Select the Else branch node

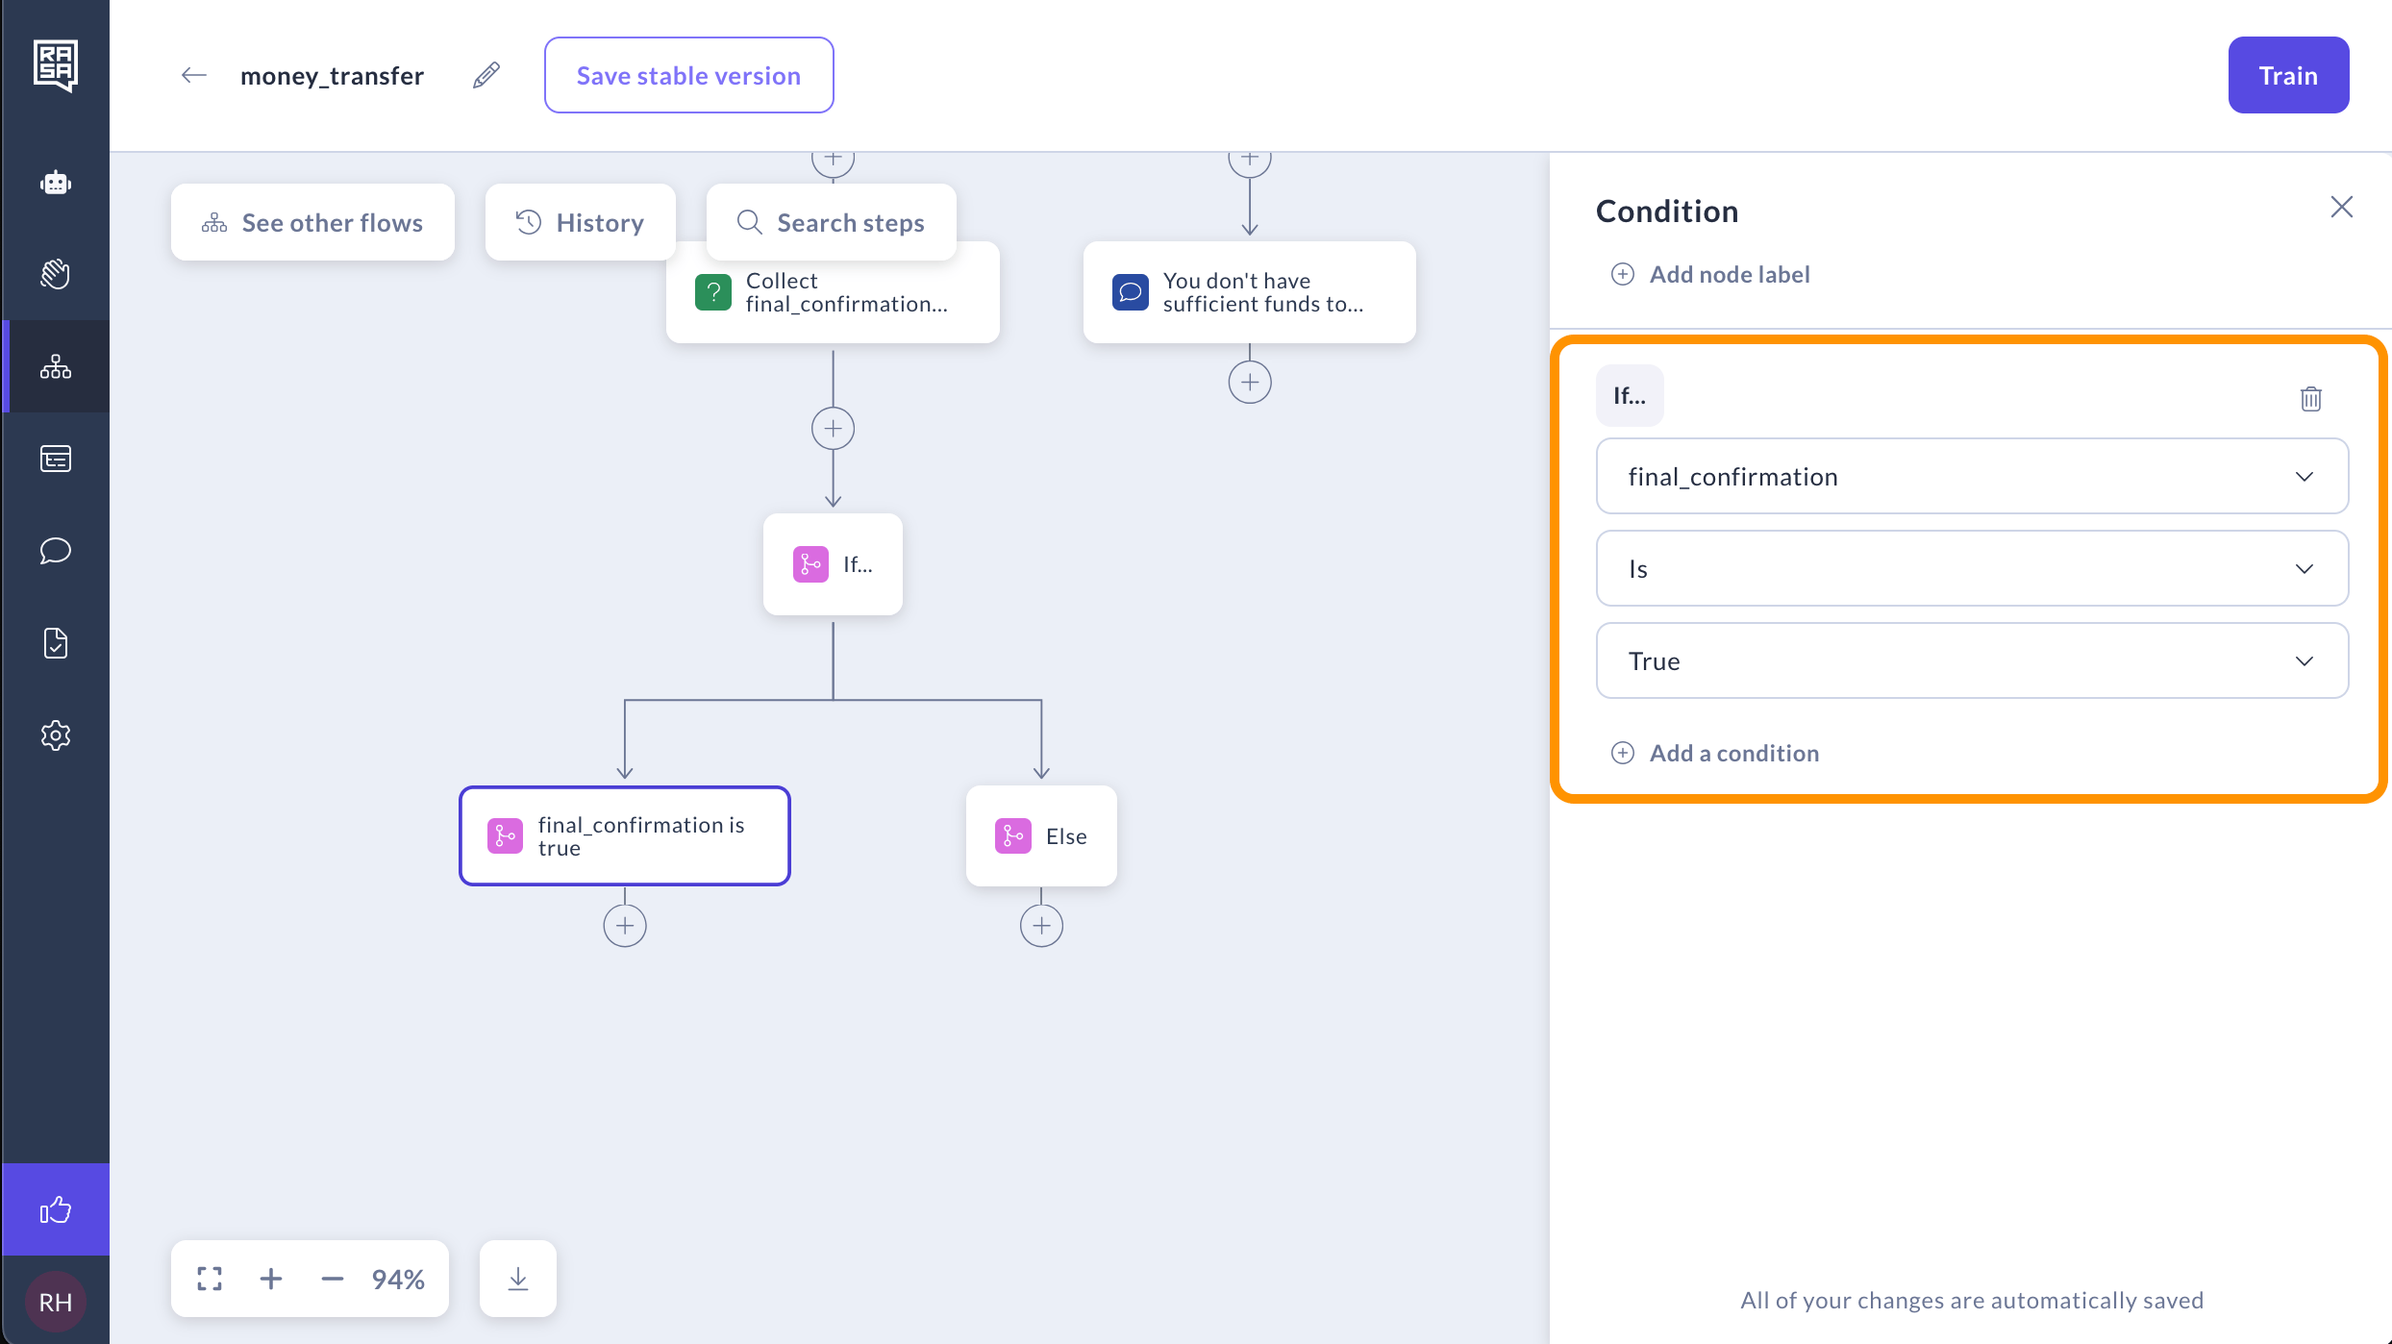[1041, 836]
